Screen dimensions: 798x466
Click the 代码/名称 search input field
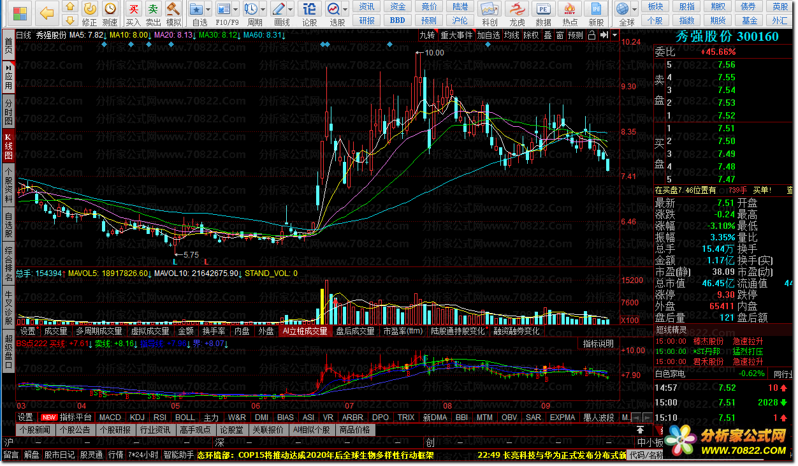(646, 455)
